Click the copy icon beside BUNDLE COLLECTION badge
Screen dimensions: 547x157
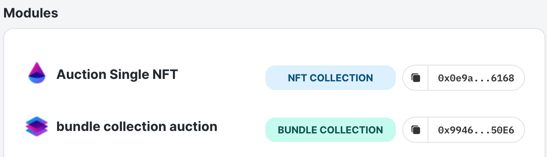pos(415,130)
